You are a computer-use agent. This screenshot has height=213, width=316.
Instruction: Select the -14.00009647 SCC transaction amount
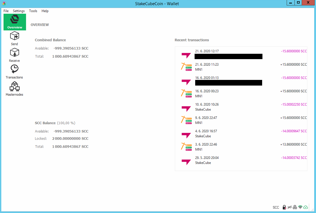tap(294, 131)
